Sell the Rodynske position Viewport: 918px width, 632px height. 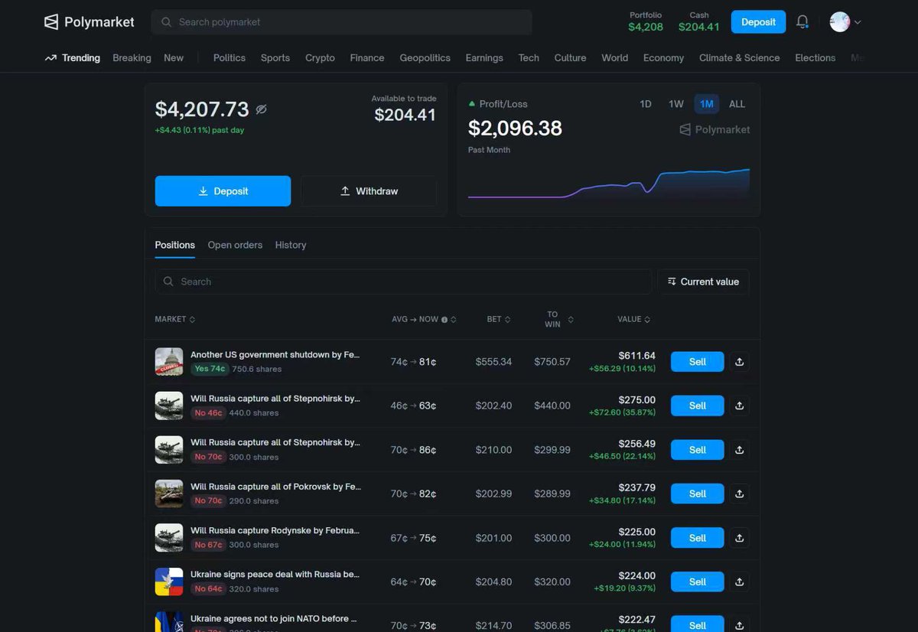[697, 538]
